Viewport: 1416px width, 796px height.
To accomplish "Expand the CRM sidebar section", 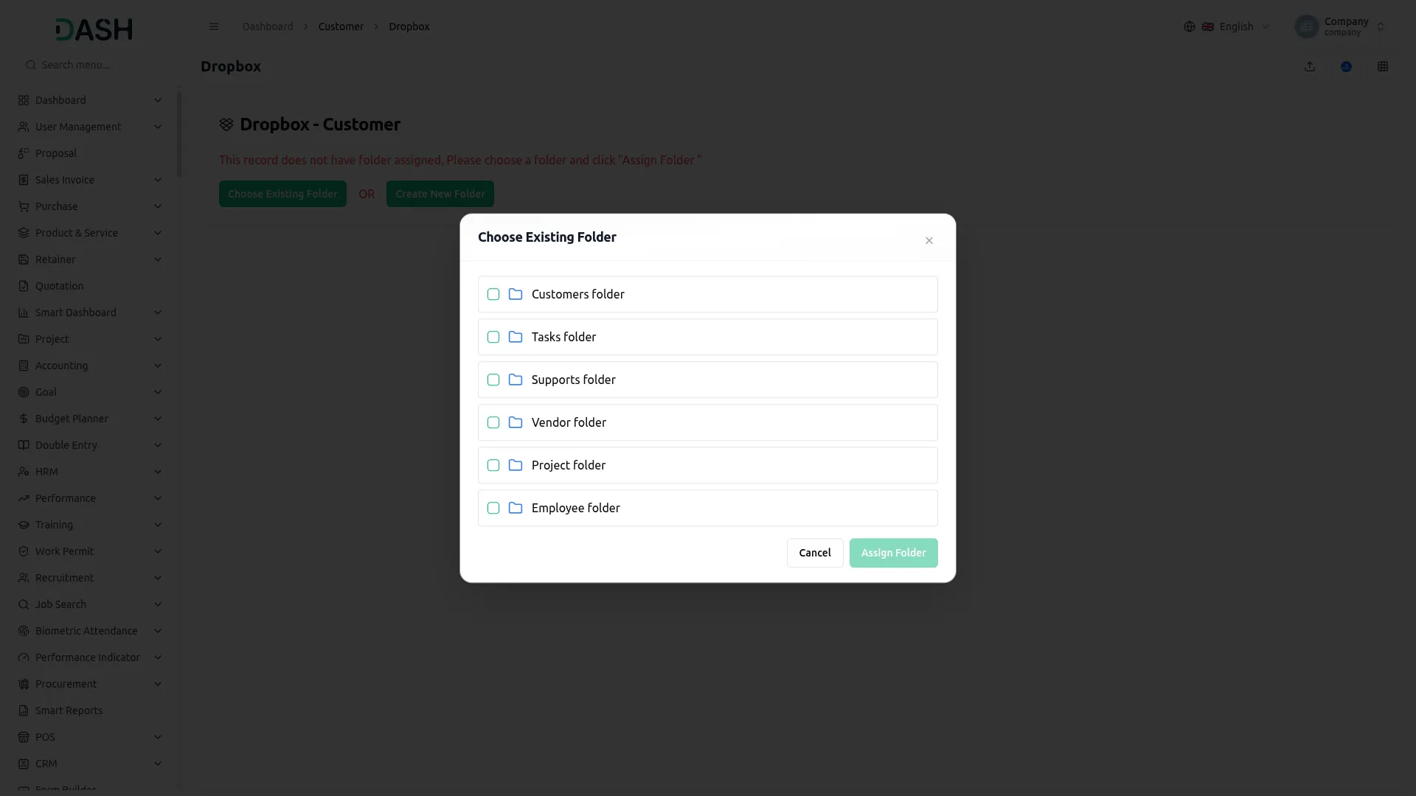I will coord(88,764).
